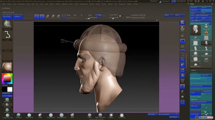This screenshot has width=215, height=120.
Task: Open the Document menu
Action: (x=21, y=4)
